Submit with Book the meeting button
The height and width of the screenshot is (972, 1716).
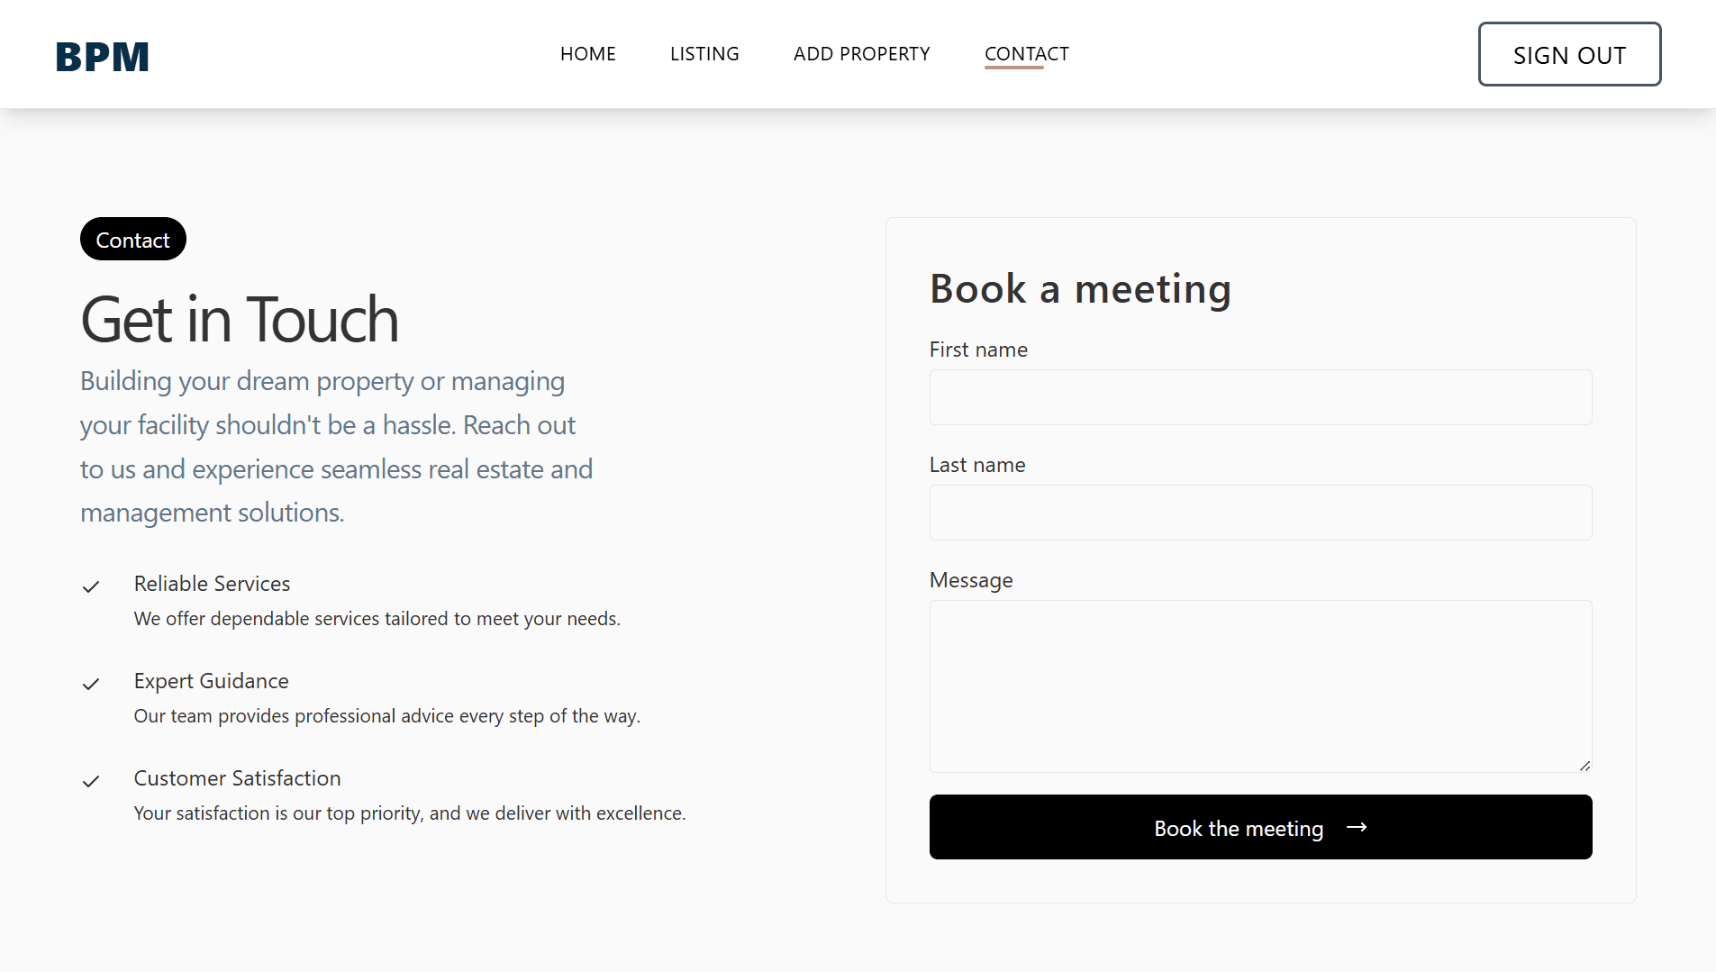click(x=1260, y=827)
